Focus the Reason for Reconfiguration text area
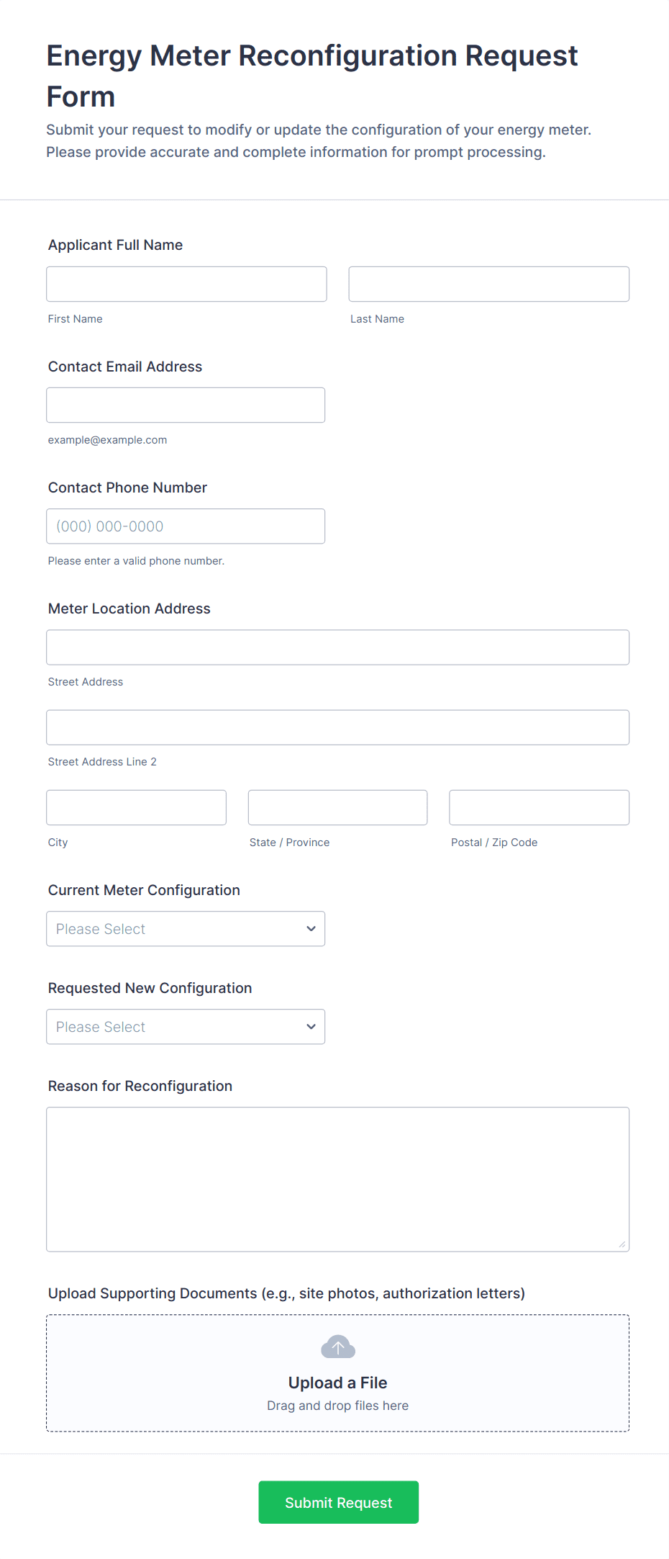The image size is (669, 1559). (x=337, y=1179)
